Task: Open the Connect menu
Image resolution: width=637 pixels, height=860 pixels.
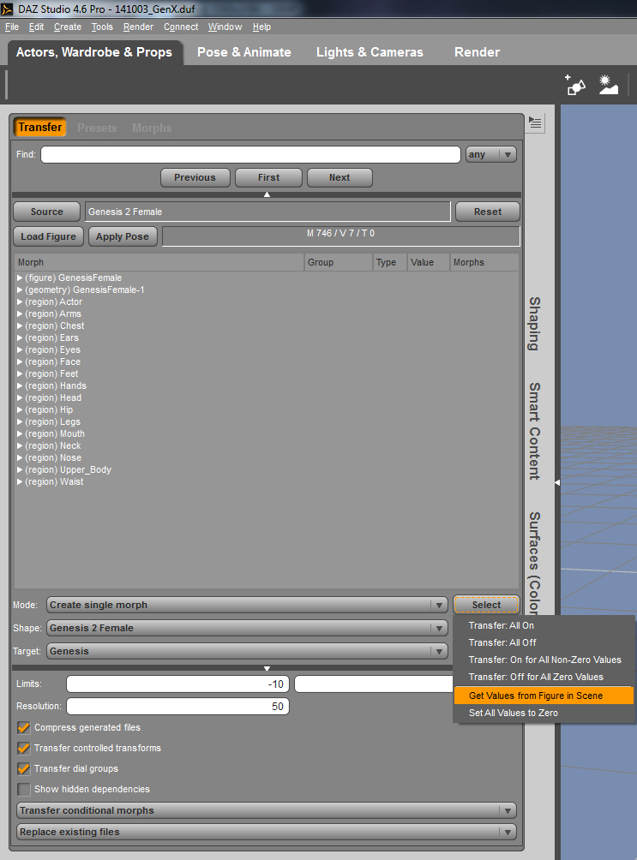Action: [181, 27]
